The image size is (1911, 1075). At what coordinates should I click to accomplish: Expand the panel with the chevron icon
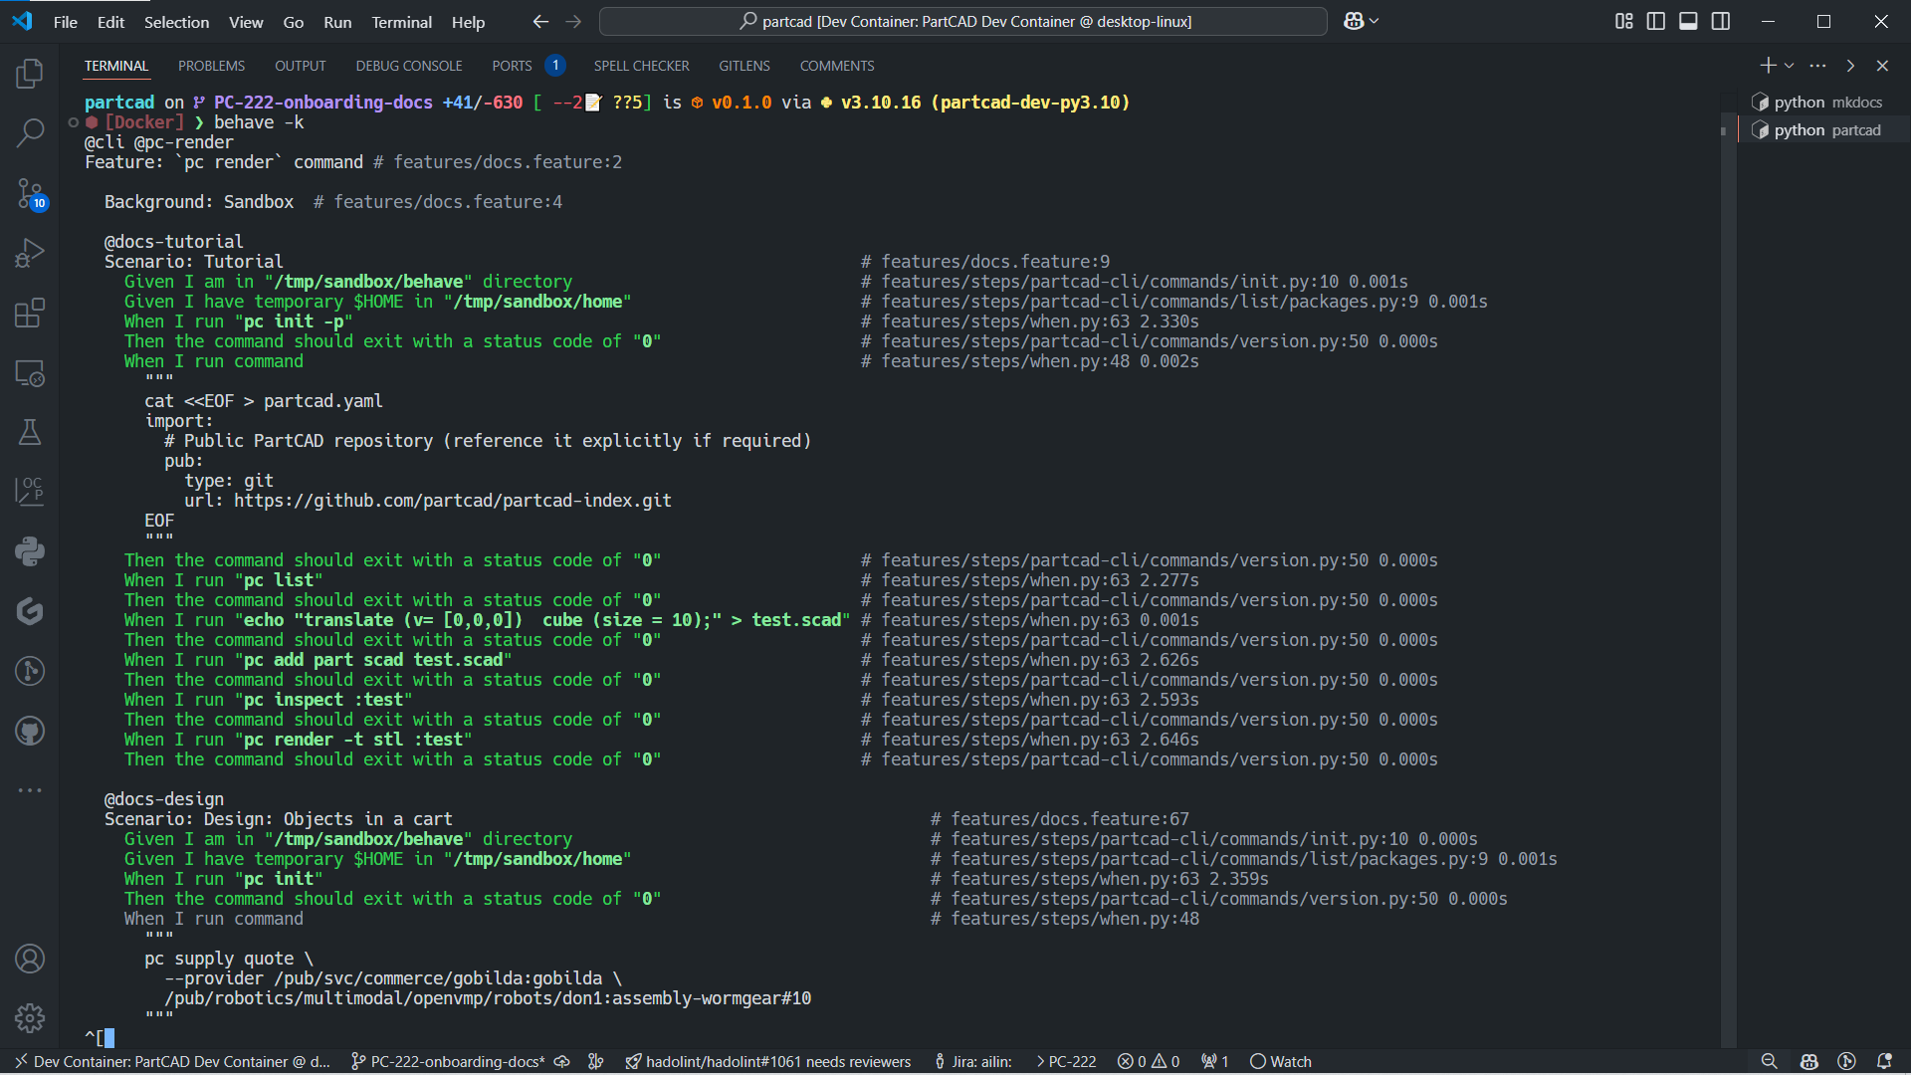point(1850,66)
